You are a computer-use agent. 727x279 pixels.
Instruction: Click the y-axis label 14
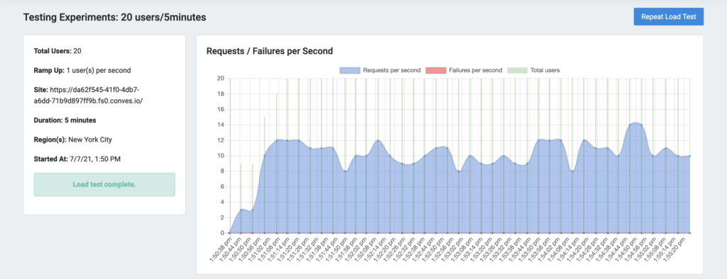[x=221, y=125]
